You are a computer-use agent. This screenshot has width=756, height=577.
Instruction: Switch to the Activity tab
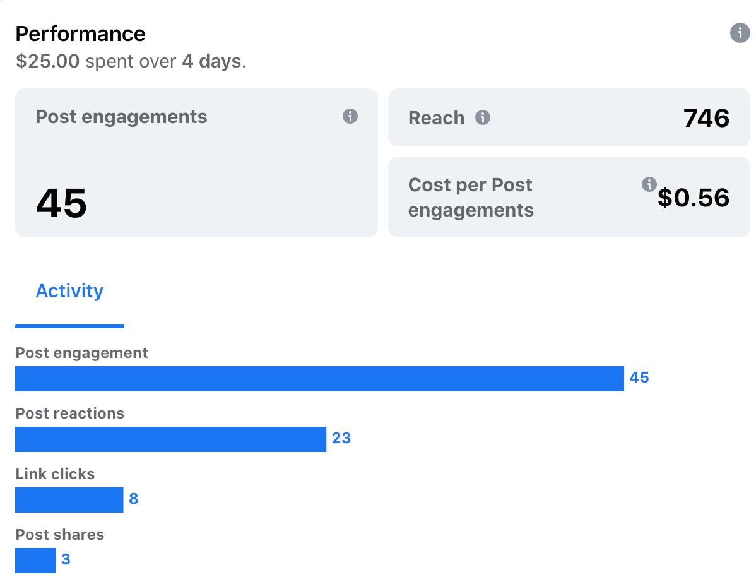tap(69, 291)
